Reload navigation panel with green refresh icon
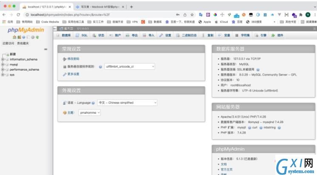This screenshot has width=317, height=175. tap(37, 37)
